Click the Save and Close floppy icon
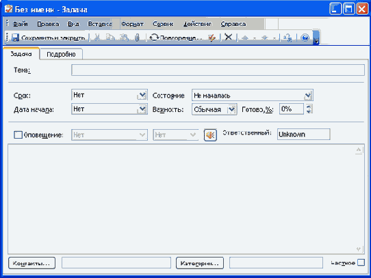Image resolution: width=371 pixels, height=278 pixels. click(x=15, y=38)
